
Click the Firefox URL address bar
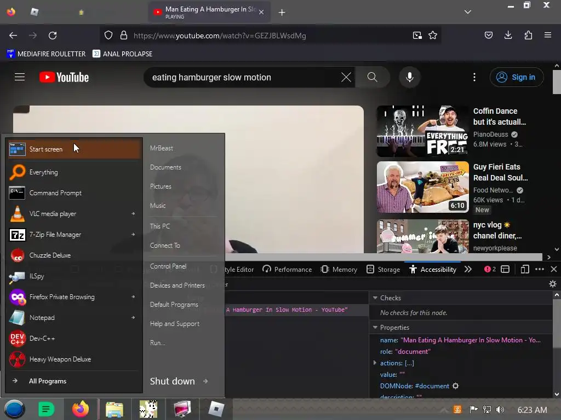pyautogui.click(x=270, y=36)
